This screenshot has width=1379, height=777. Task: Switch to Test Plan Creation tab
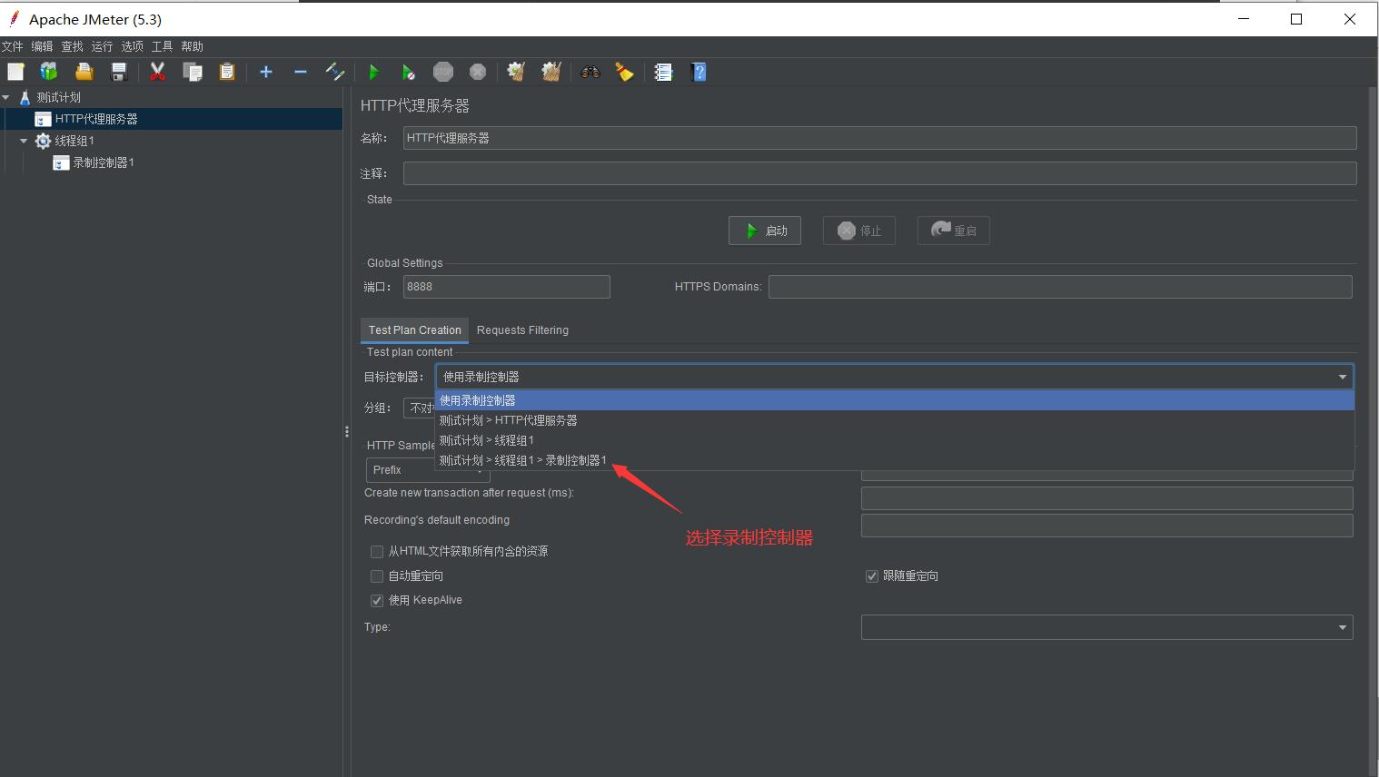pyautogui.click(x=414, y=330)
